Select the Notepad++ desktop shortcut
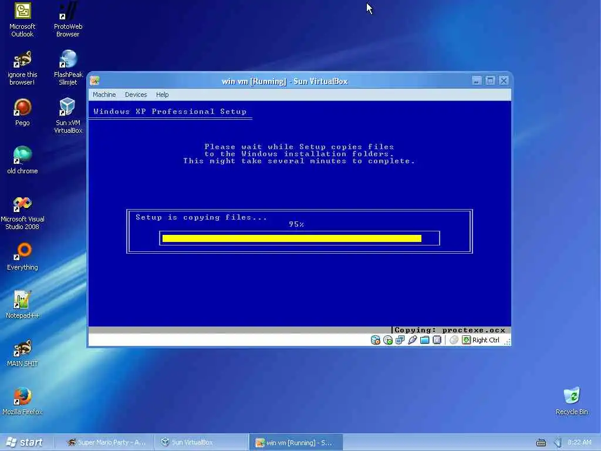 (22, 305)
